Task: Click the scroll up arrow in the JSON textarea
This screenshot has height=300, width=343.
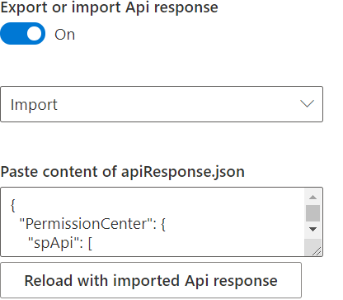Action: point(312,197)
